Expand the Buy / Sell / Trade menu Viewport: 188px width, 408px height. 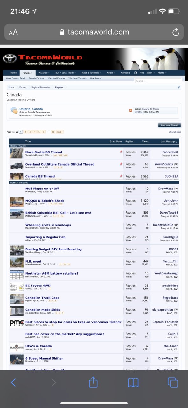click(x=66, y=73)
